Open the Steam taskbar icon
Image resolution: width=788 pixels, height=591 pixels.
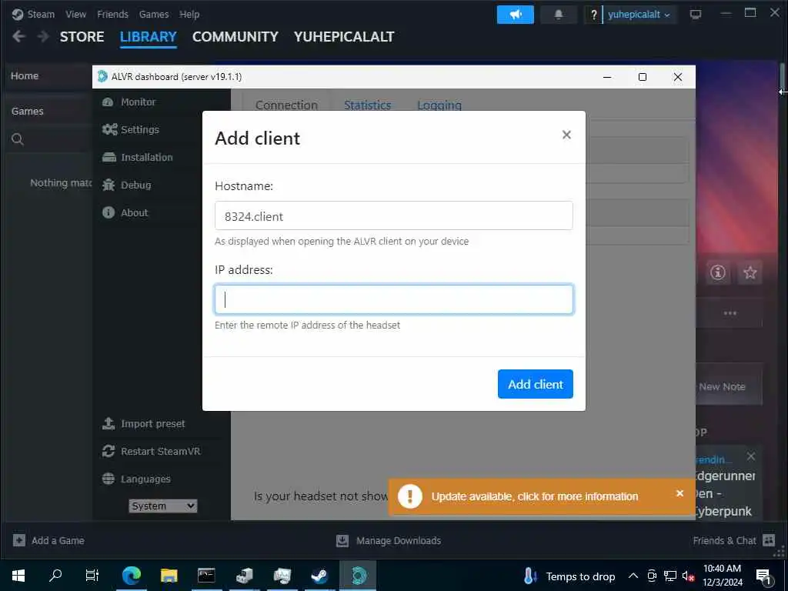(319, 576)
